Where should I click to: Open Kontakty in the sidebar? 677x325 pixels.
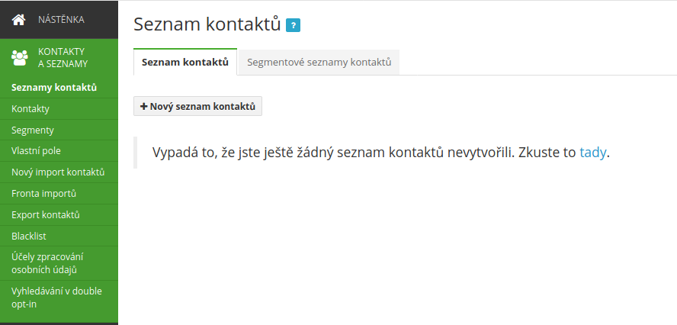point(59,109)
